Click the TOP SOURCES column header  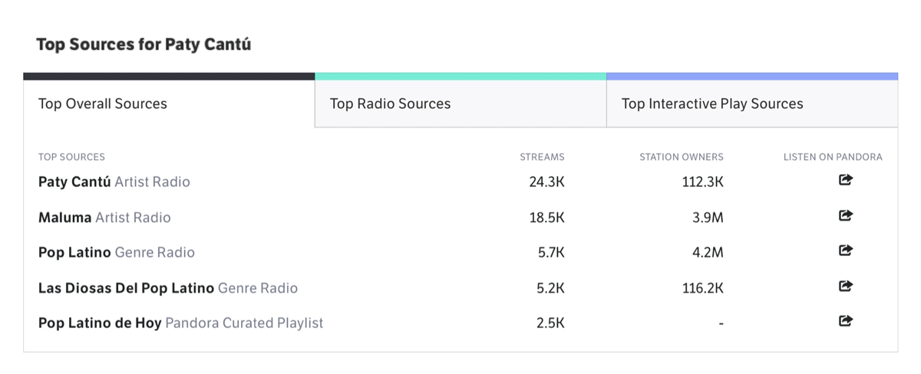(x=71, y=157)
